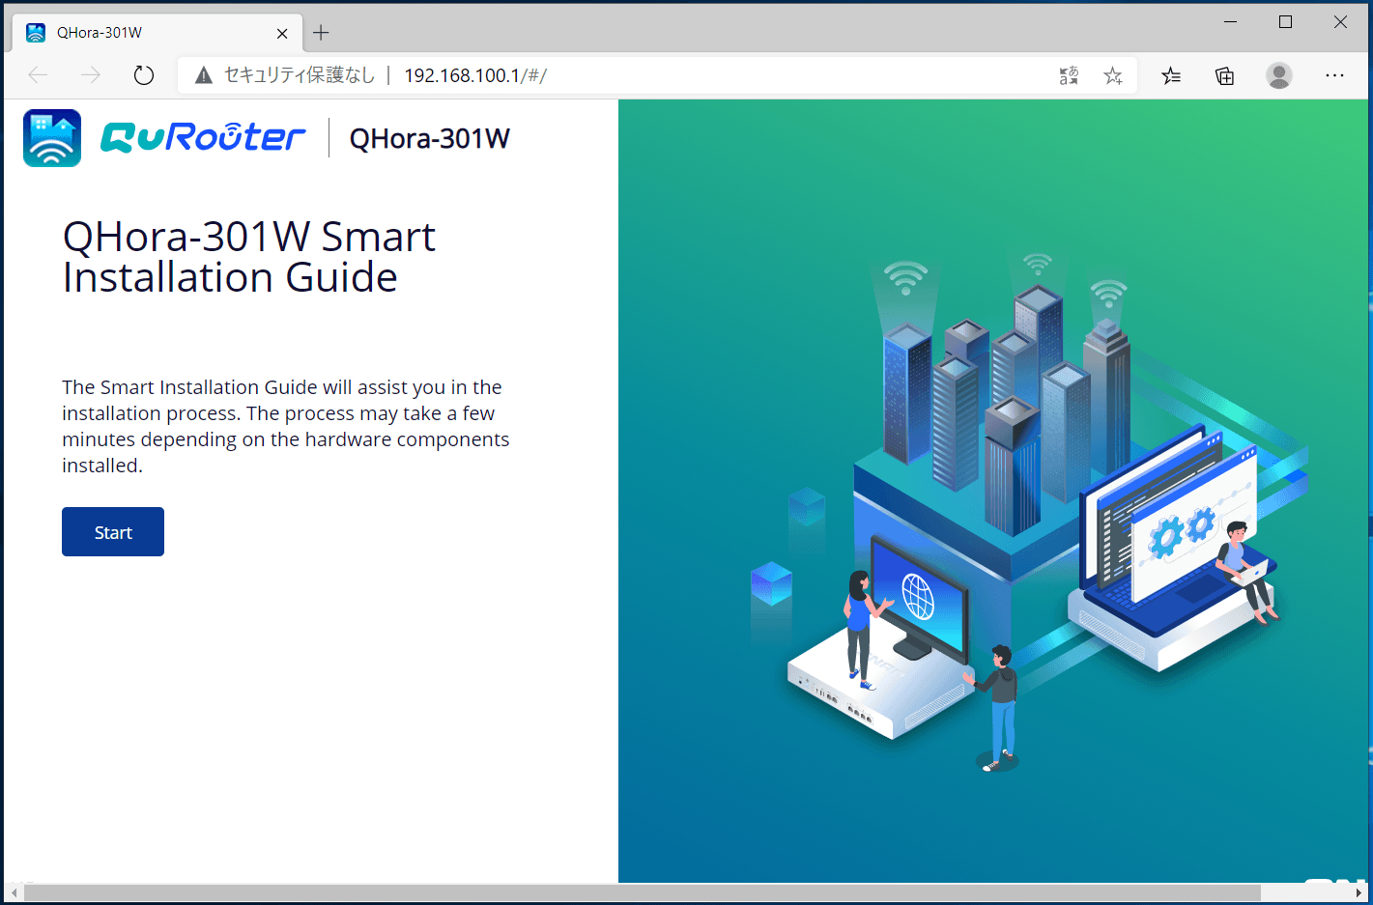Click the scrollbar left arrow
Image resolution: width=1373 pixels, height=905 pixels.
point(14,893)
